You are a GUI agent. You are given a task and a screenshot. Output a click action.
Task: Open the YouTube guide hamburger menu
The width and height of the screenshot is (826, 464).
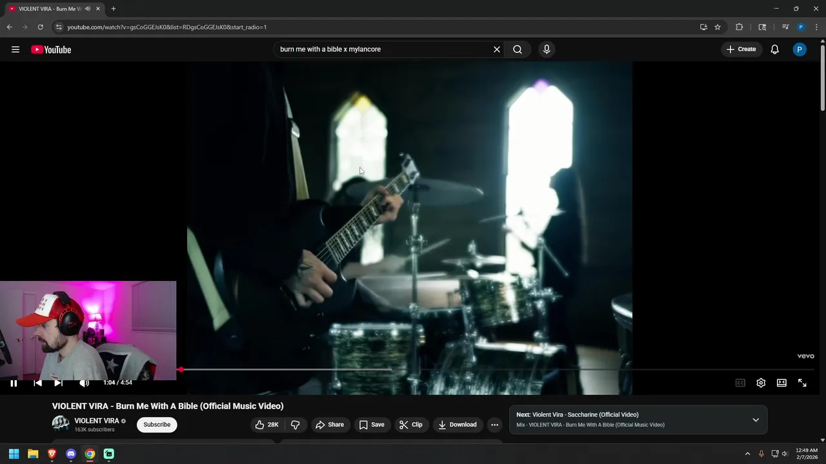(15, 50)
